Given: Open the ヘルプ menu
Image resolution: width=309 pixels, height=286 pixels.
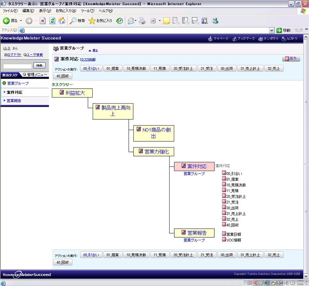Looking at the screenshot, I should point(105,11).
